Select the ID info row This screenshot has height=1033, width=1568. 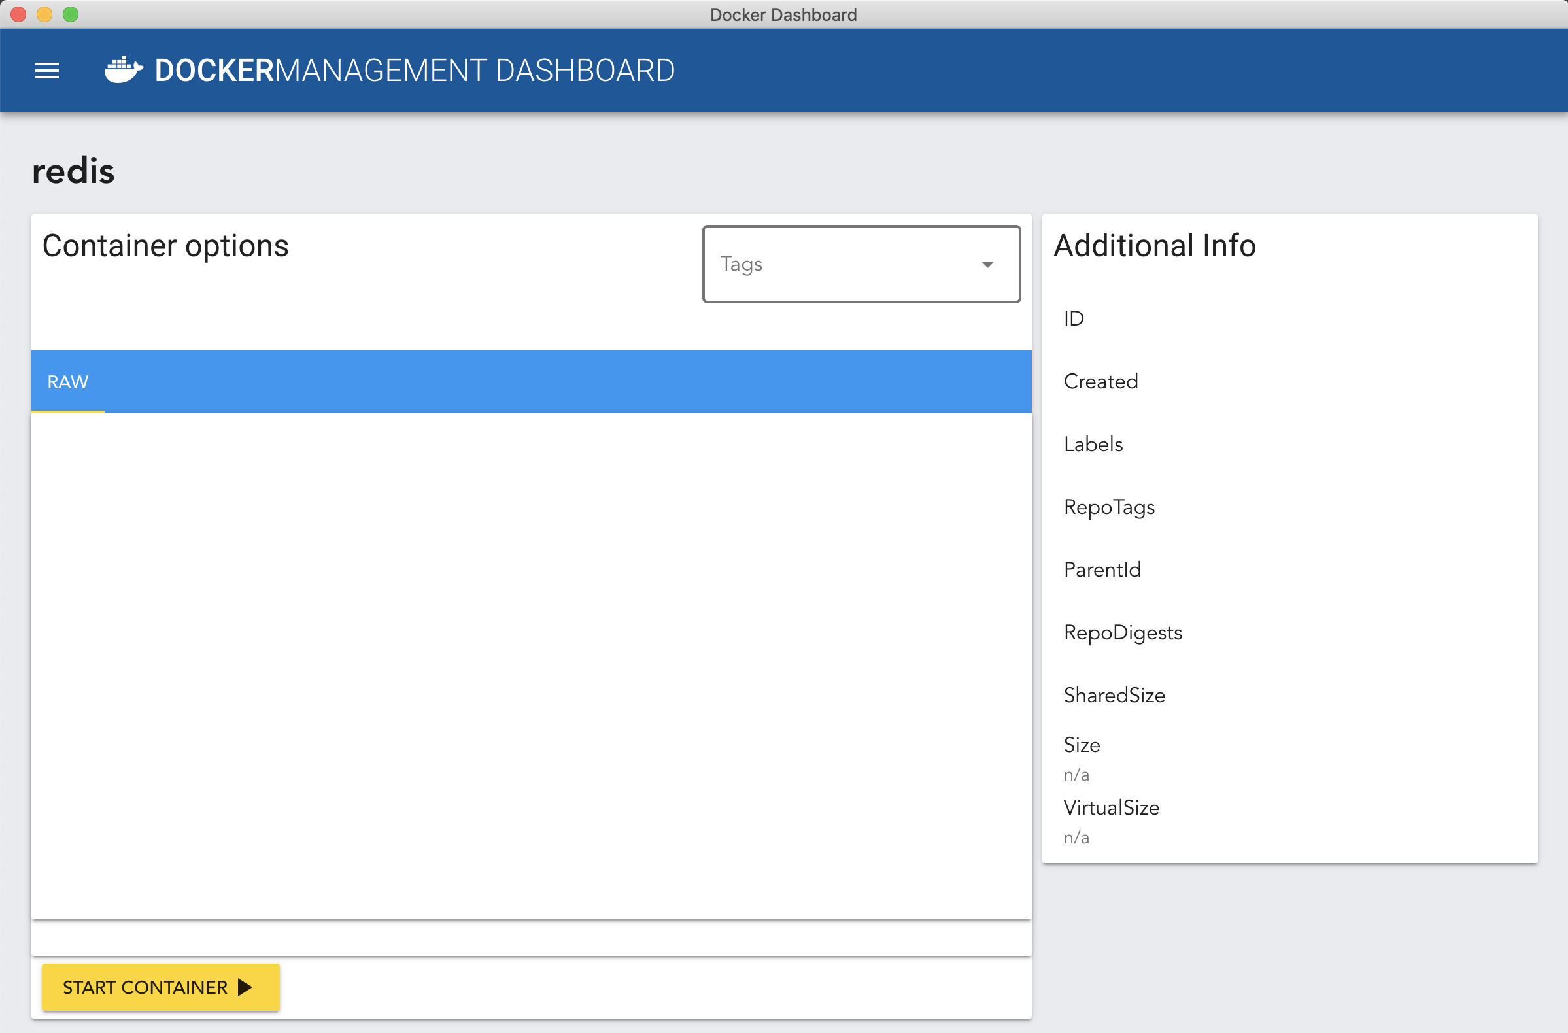click(1073, 319)
